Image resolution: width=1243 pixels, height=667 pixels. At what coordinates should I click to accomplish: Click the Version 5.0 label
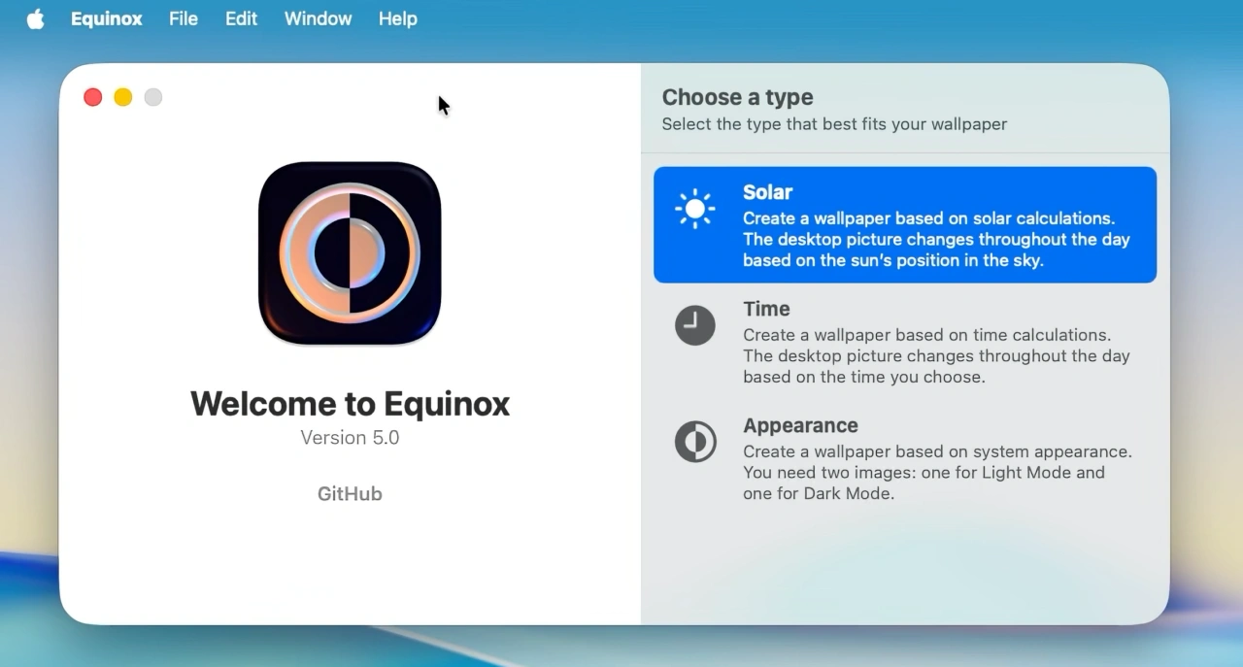pyautogui.click(x=350, y=437)
